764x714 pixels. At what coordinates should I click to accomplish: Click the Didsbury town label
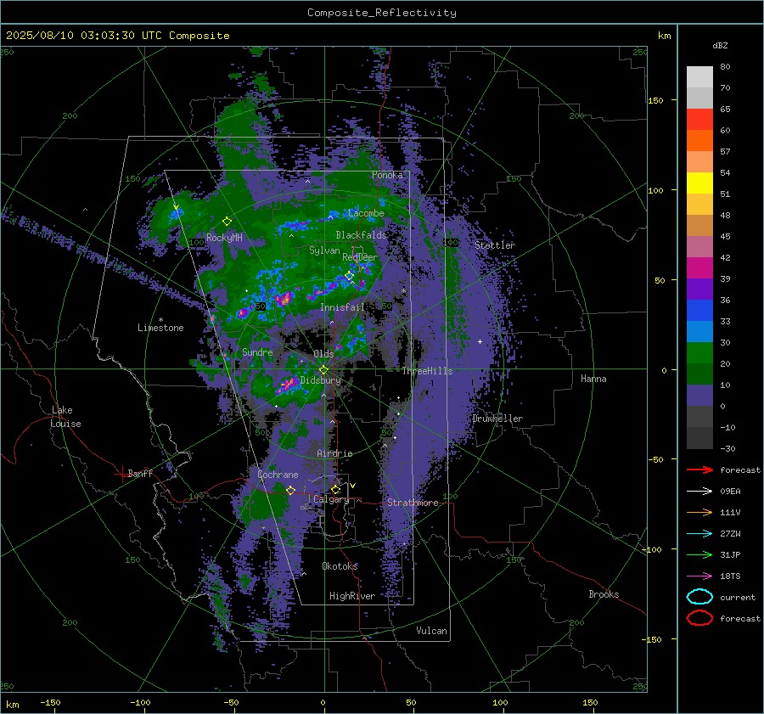[x=321, y=380]
